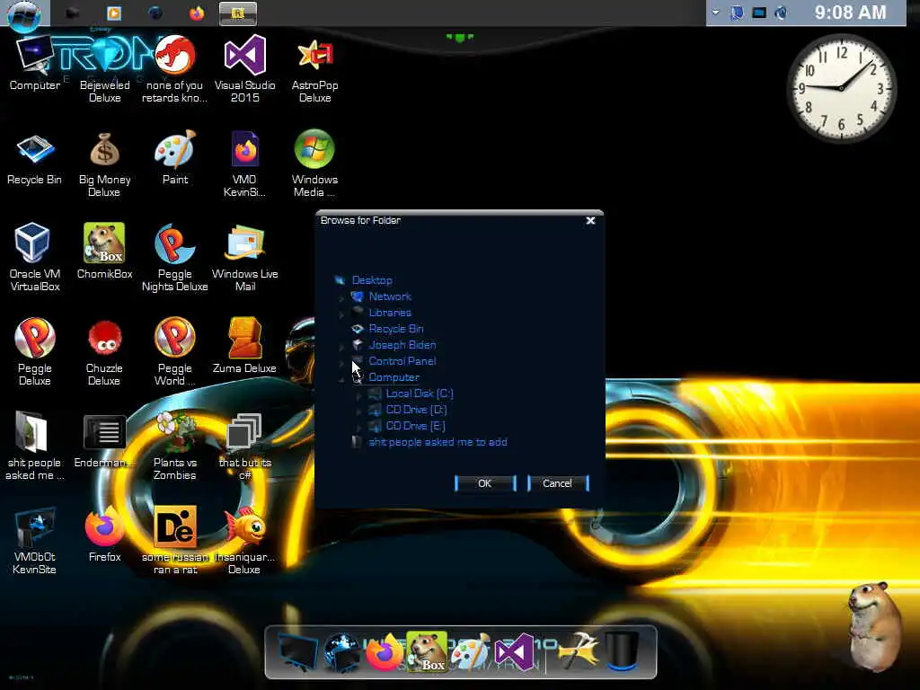
Task: Select 'some russian ran a rat' icon
Action: pos(175,540)
